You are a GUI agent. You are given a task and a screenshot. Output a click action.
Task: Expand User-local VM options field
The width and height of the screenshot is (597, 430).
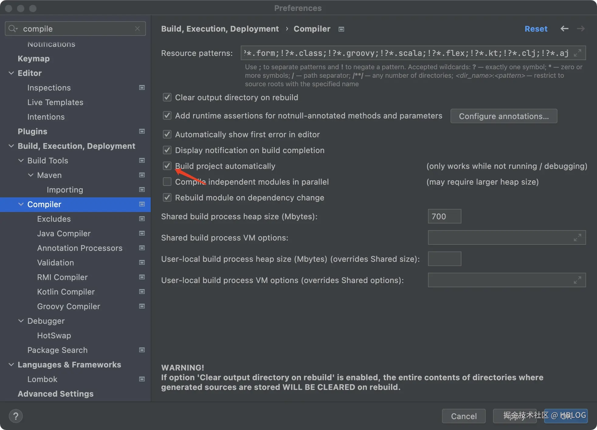click(x=577, y=280)
